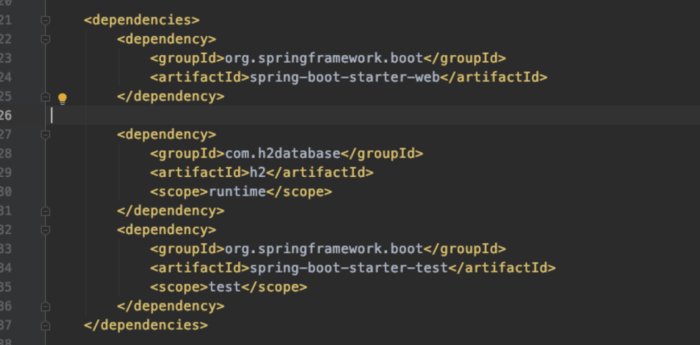Click the closing </dependencies> tag text
Screen dimensions: 700x345
(x=146, y=325)
